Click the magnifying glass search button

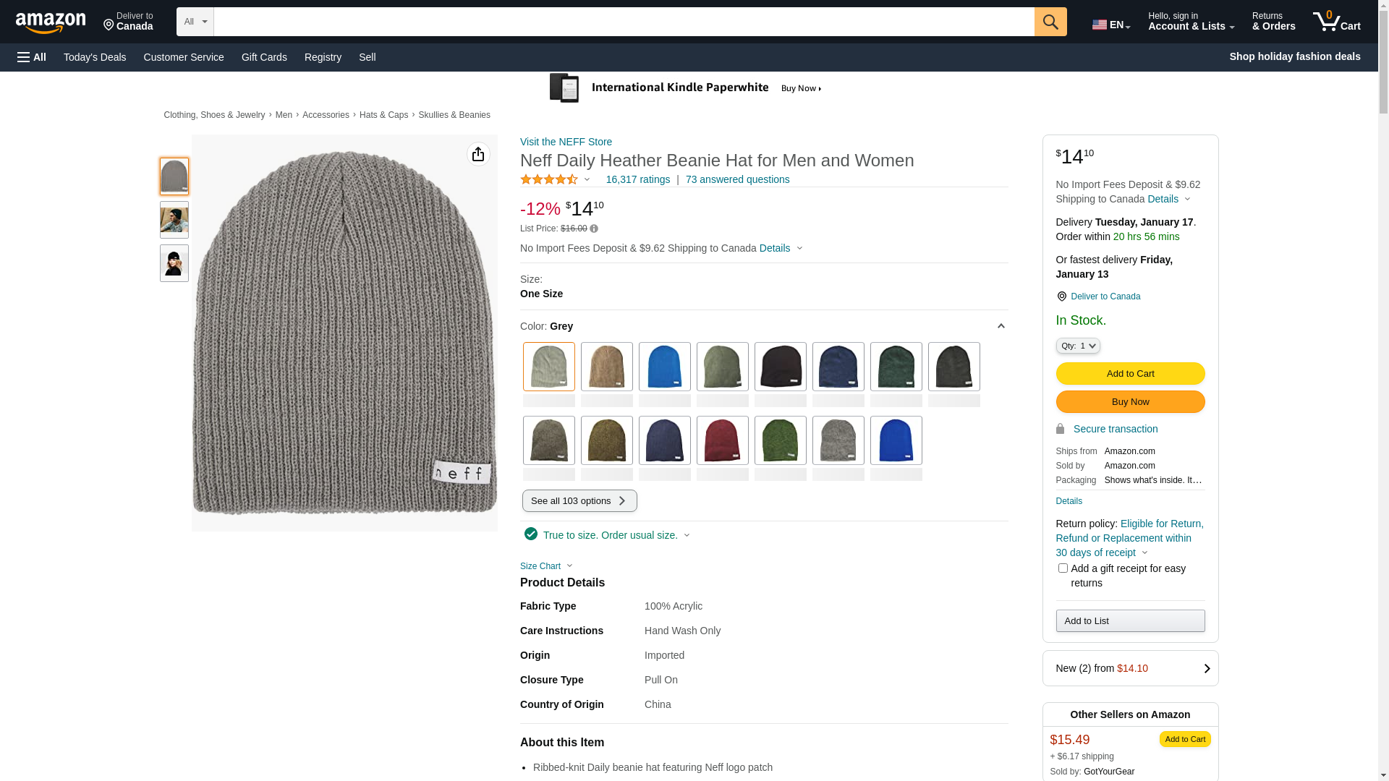[x=1050, y=22]
